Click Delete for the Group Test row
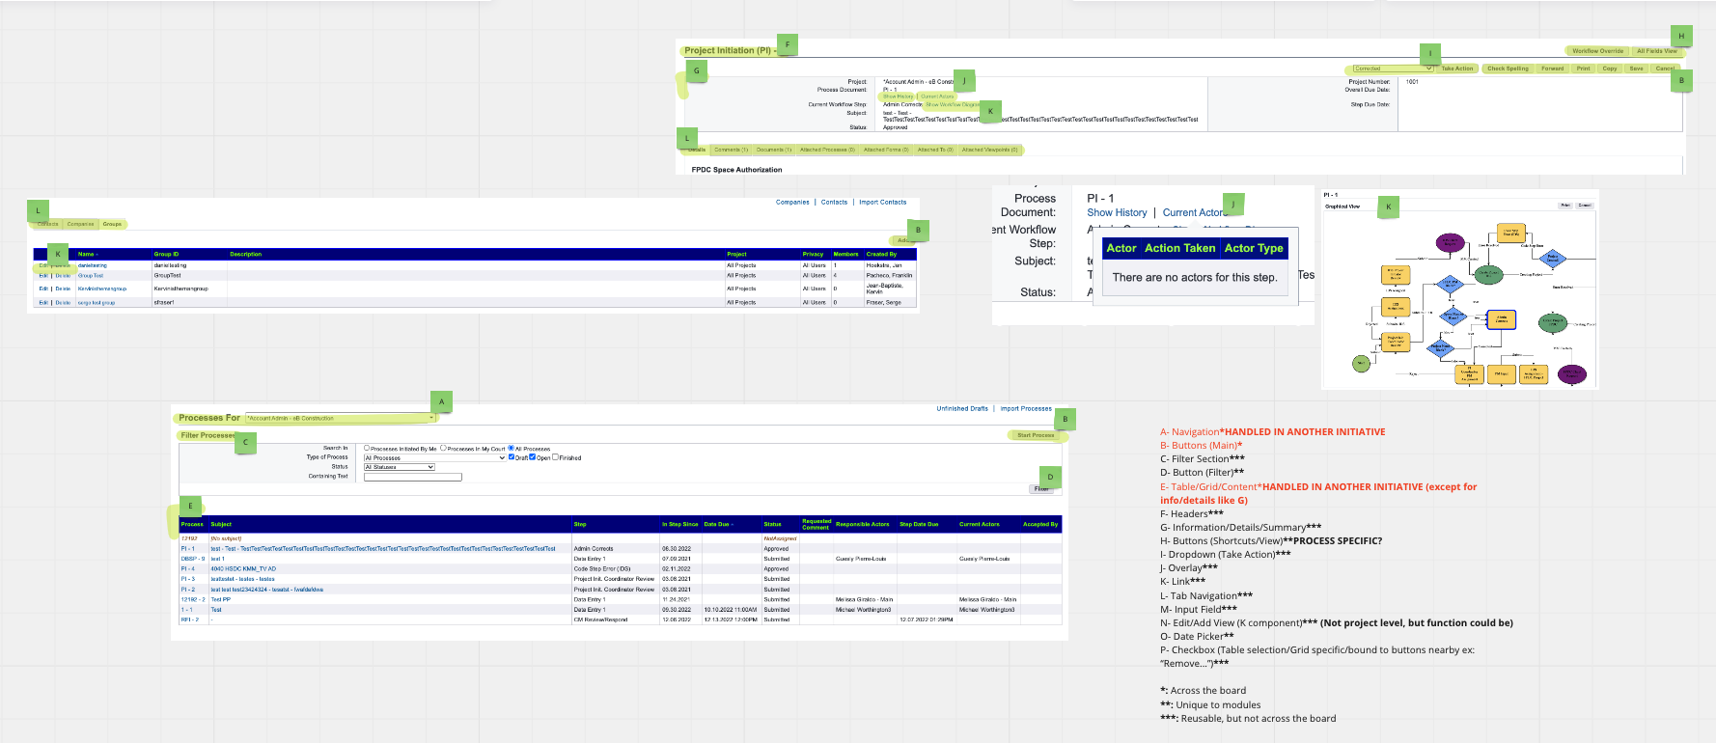The image size is (1716, 743). click(x=63, y=276)
